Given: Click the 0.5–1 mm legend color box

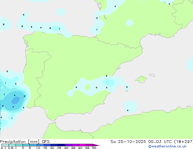Looking at the screenshot, I should pyautogui.click(x=12, y=145).
